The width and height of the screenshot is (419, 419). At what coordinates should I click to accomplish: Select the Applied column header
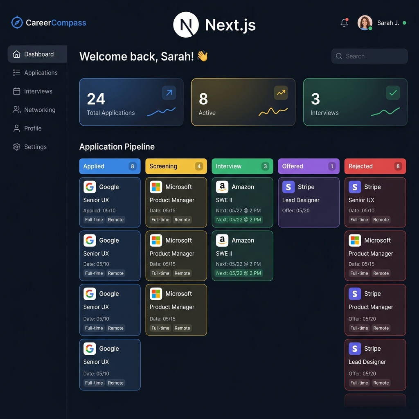tap(110, 166)
